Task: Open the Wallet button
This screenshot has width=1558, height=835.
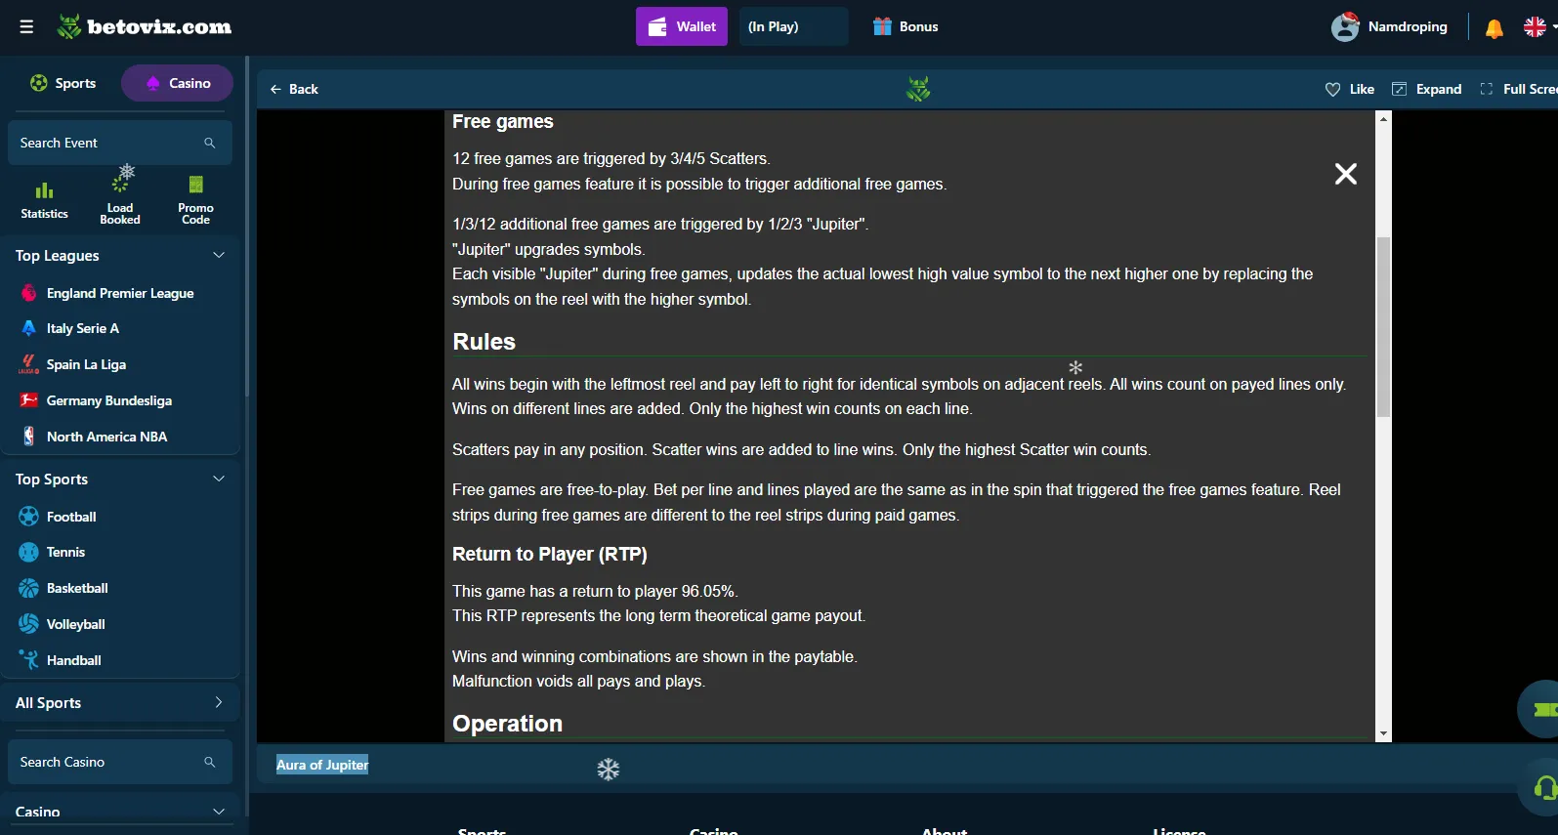Action: pyautogui.click(x=682, y=26)
